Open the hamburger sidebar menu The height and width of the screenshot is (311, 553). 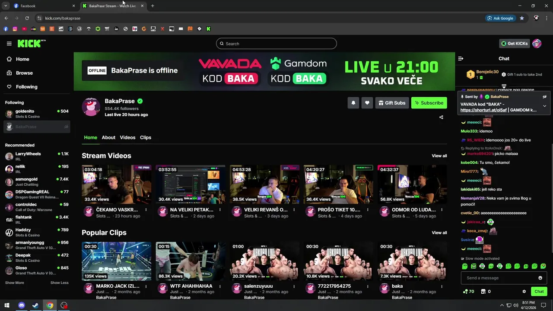click(9, 44)
